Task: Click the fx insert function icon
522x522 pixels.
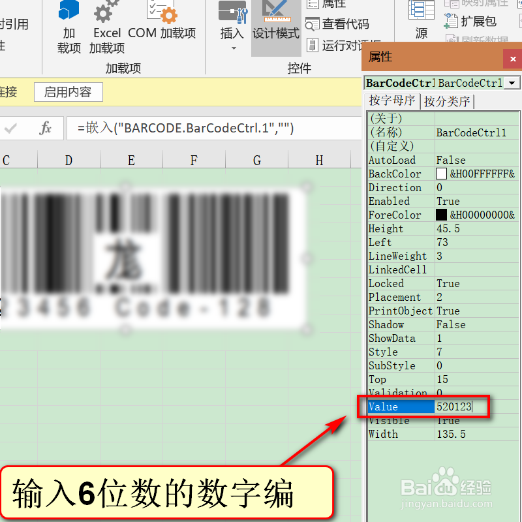Action: (x=45, y=128)
